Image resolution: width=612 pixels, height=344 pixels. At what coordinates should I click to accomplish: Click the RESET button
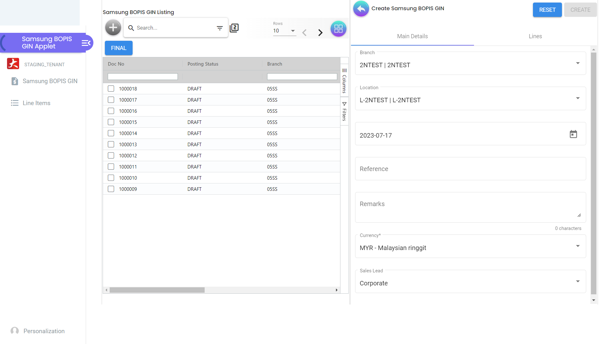tap(547, 10)
